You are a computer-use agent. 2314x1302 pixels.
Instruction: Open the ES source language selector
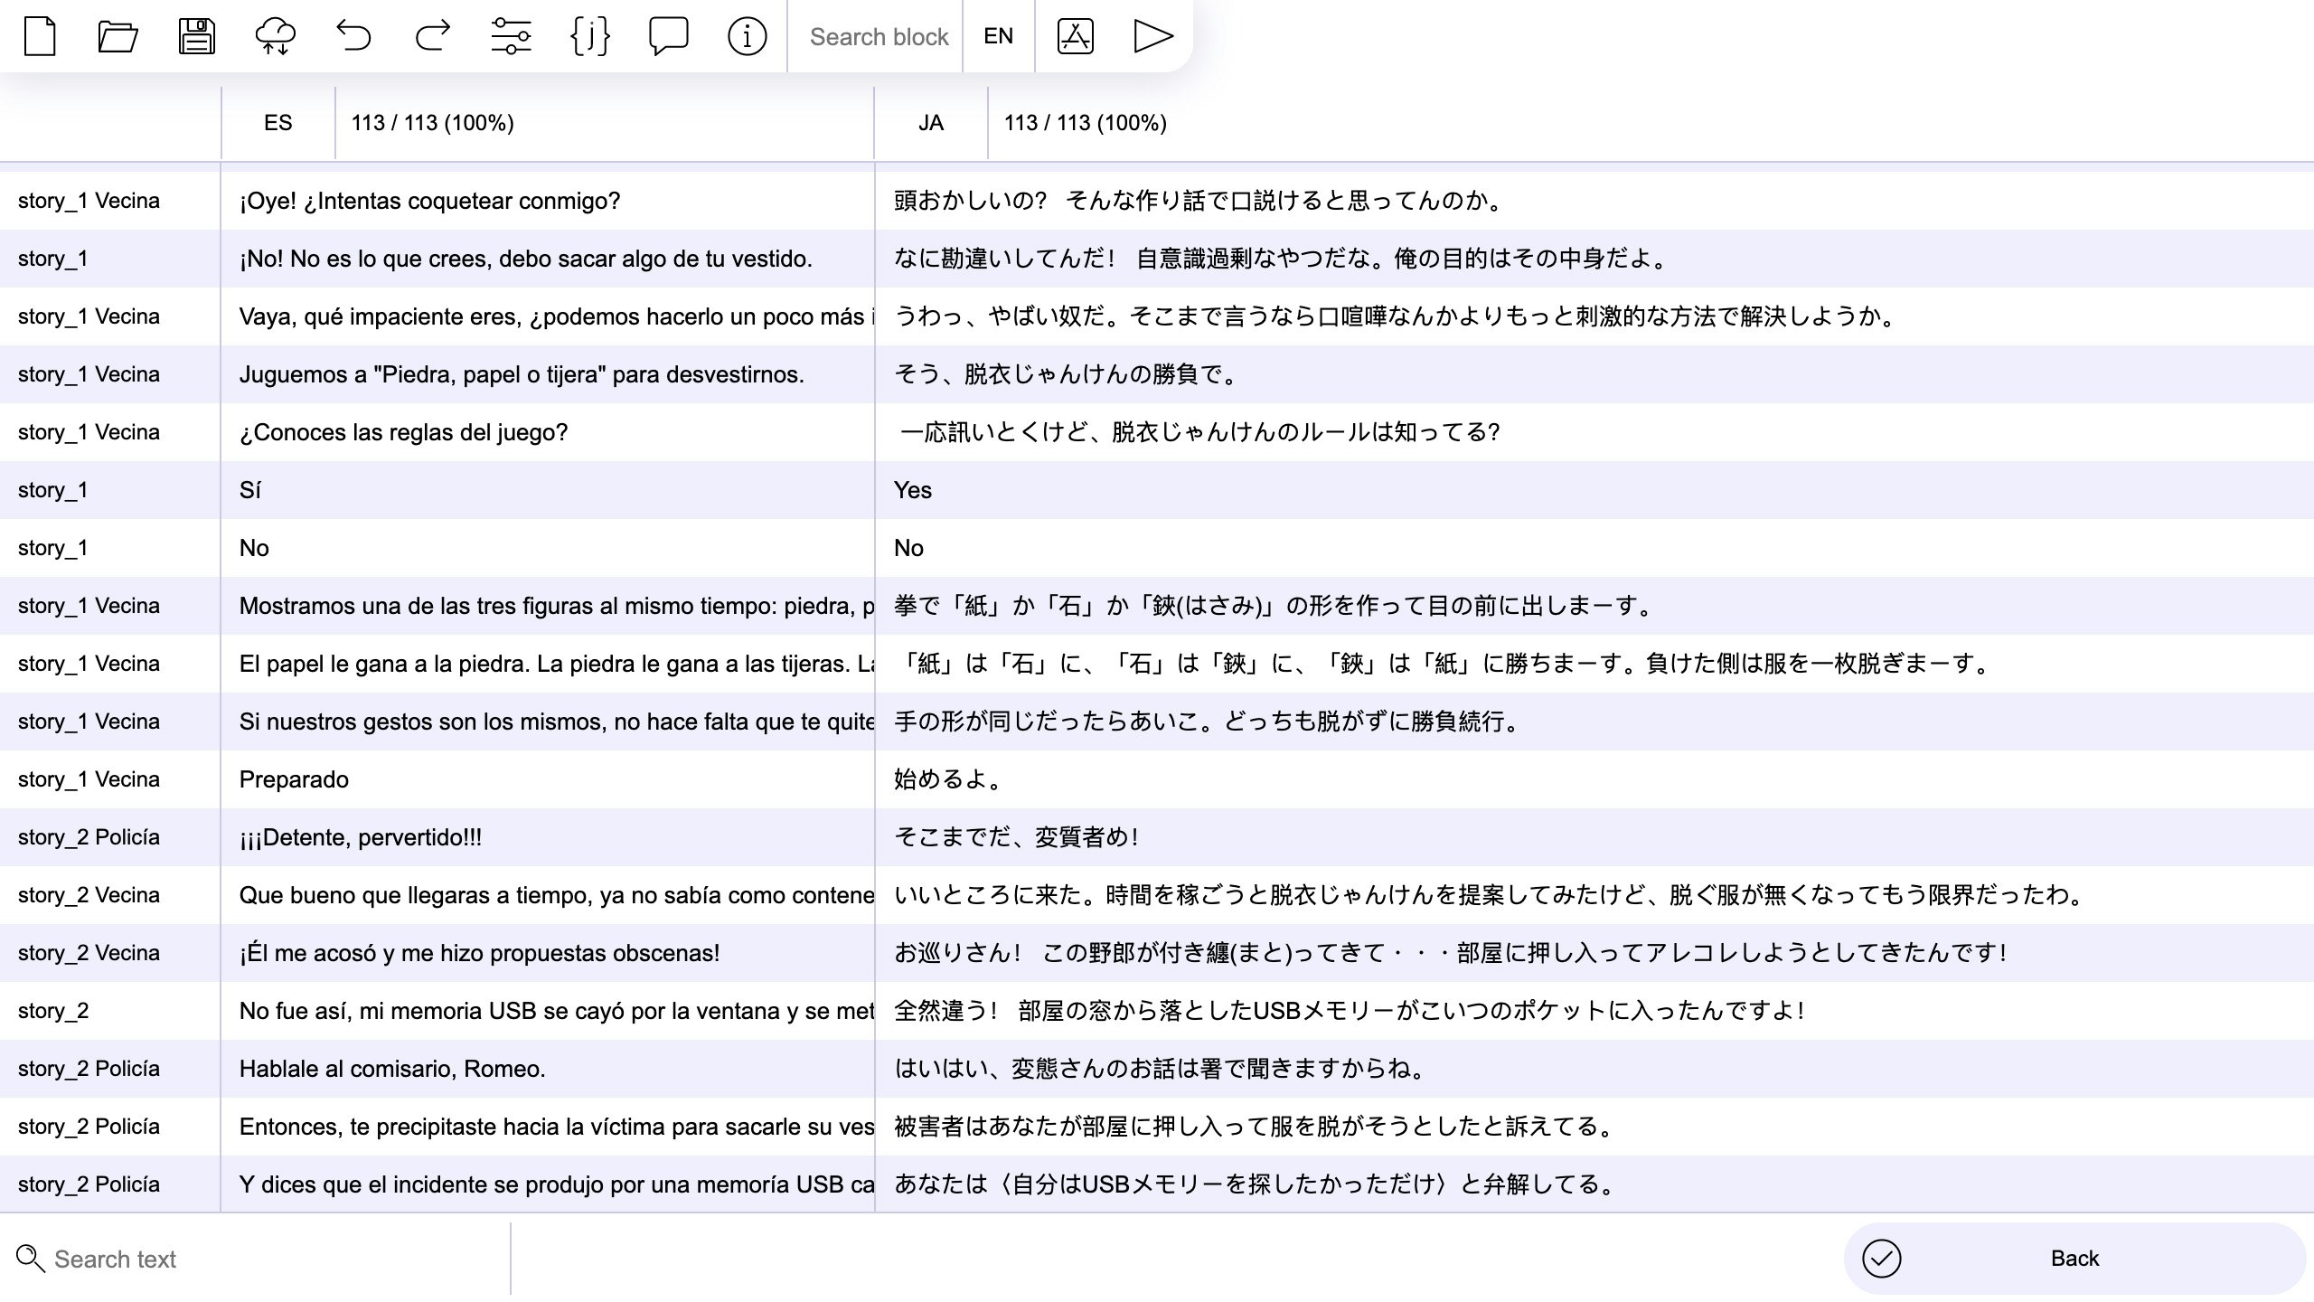tap(277, 123)
